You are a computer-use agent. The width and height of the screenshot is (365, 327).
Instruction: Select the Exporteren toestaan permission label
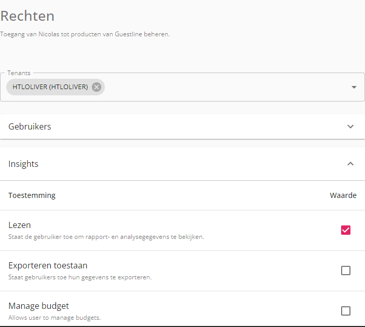pyautogui.click(x=48, y=265)
